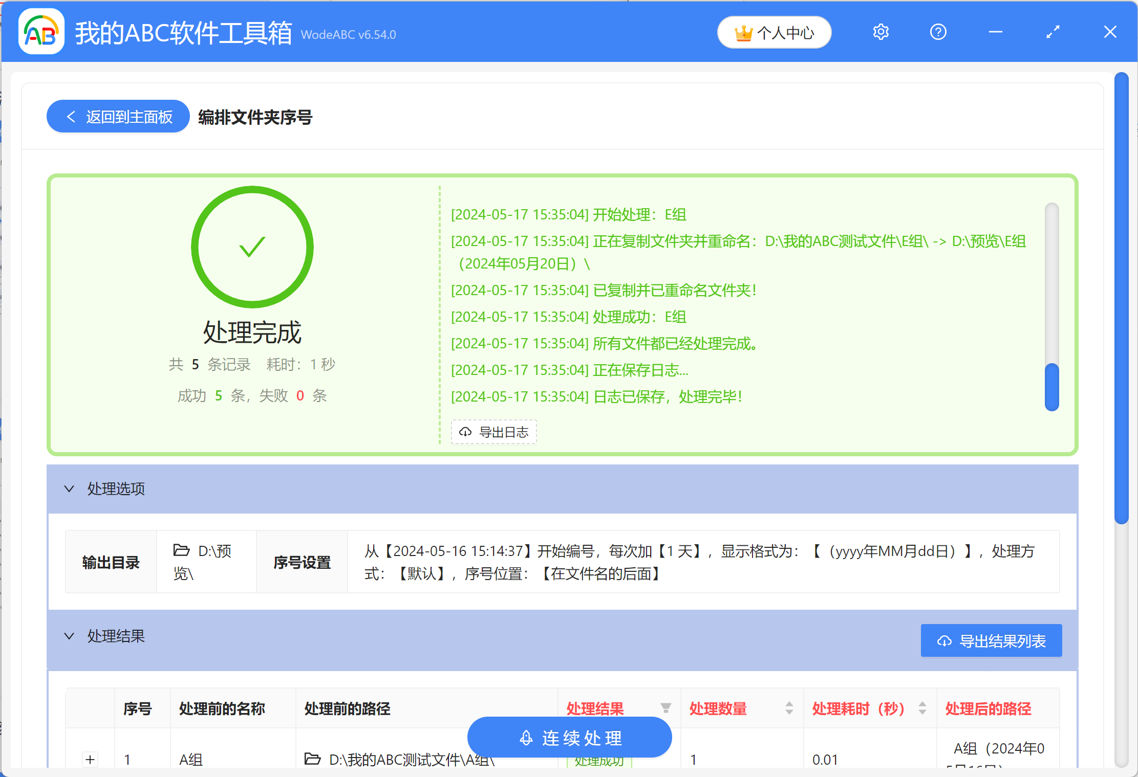Open the settings gear icon
The height and width of the screenshot is (777, 1138).
click(881, 32)
